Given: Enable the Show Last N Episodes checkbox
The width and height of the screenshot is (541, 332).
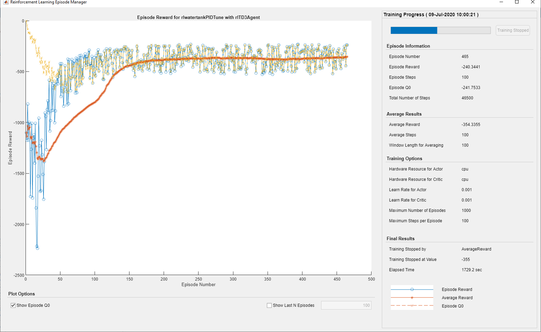Looking at the screenshot, I should coord(269,305).
